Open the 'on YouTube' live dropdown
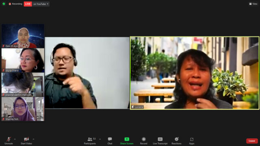This screenshot has width=260, height=146. 41,4
